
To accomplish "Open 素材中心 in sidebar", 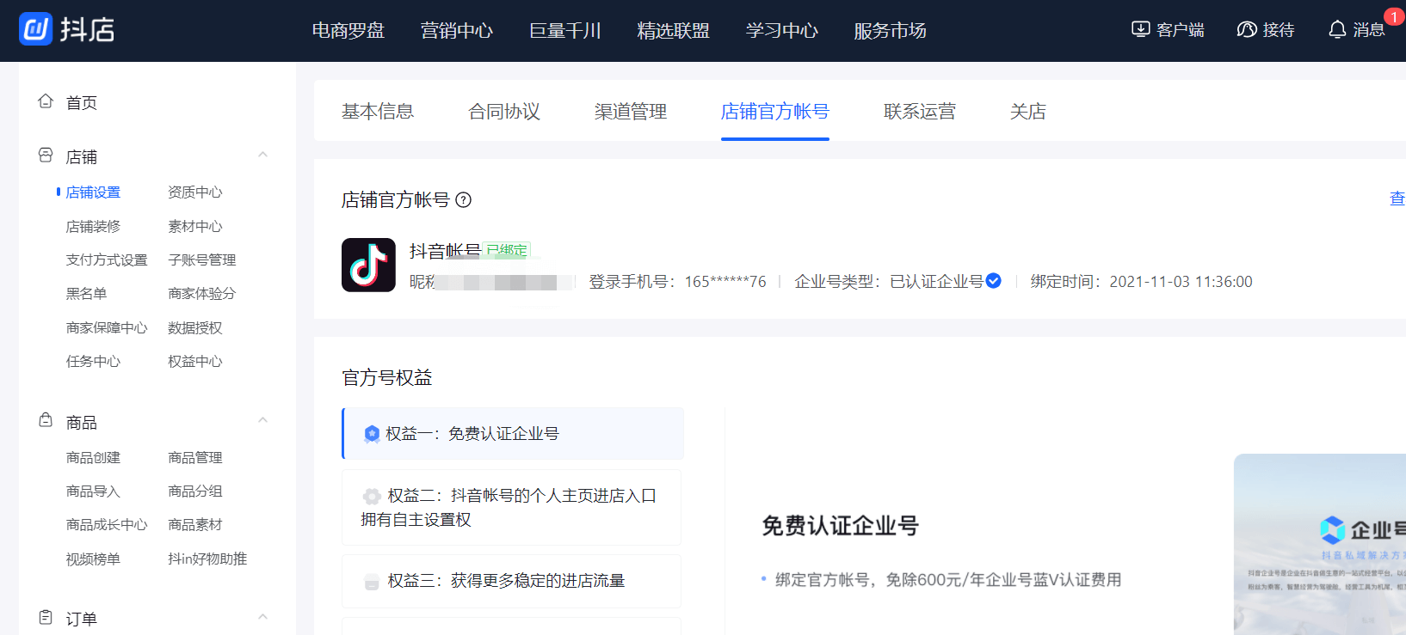I will pyautogui.click(x=195, y=227).
